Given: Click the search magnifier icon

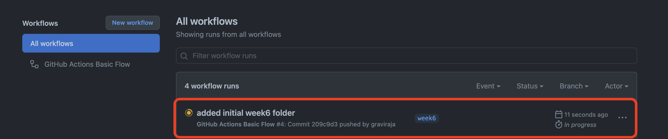Looking at the screenshot, I should 184,56.
